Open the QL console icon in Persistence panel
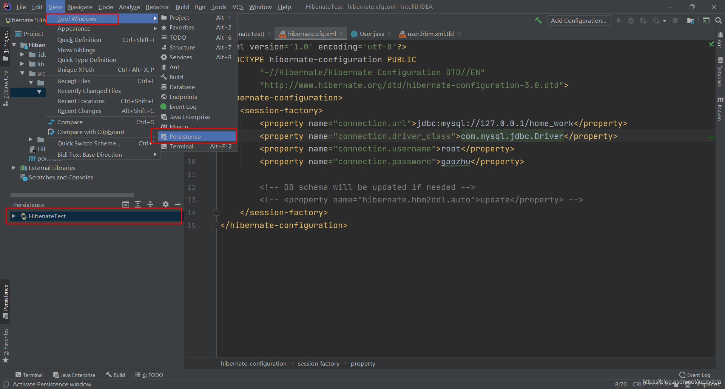 (x=126, y=204)
